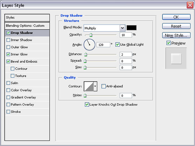This screenshot has height=146, width=195.
Task: Click the Reset button
Action: point(176,26)
